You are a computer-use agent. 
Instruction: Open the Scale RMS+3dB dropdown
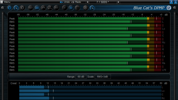point(103,77)
